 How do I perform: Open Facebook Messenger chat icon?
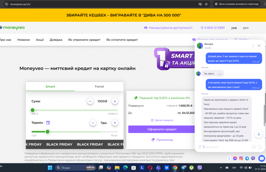(235, 159)
